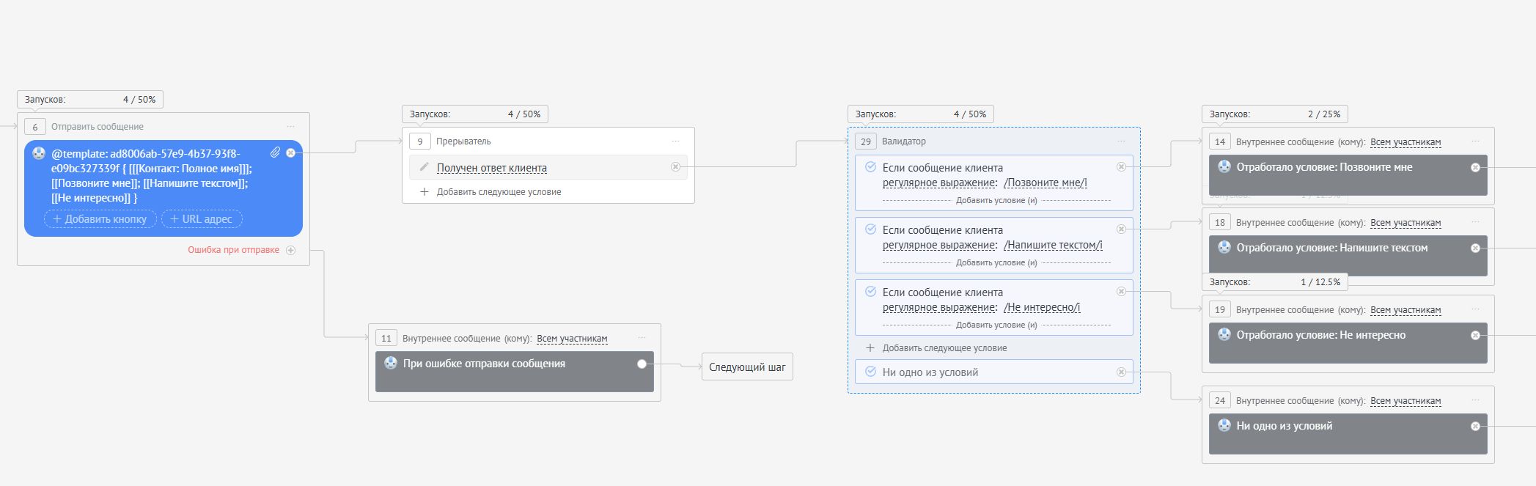This screenshot has width=1536, height=486.
Task: Click the bot avatar icon in step 11 message
Action: point(391,363)
